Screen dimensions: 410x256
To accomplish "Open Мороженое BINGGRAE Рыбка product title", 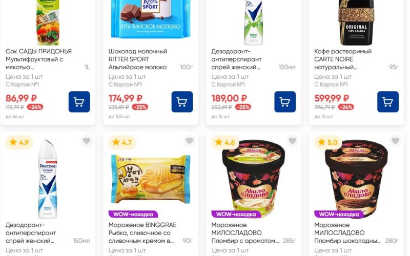I will tap(142, 233).
